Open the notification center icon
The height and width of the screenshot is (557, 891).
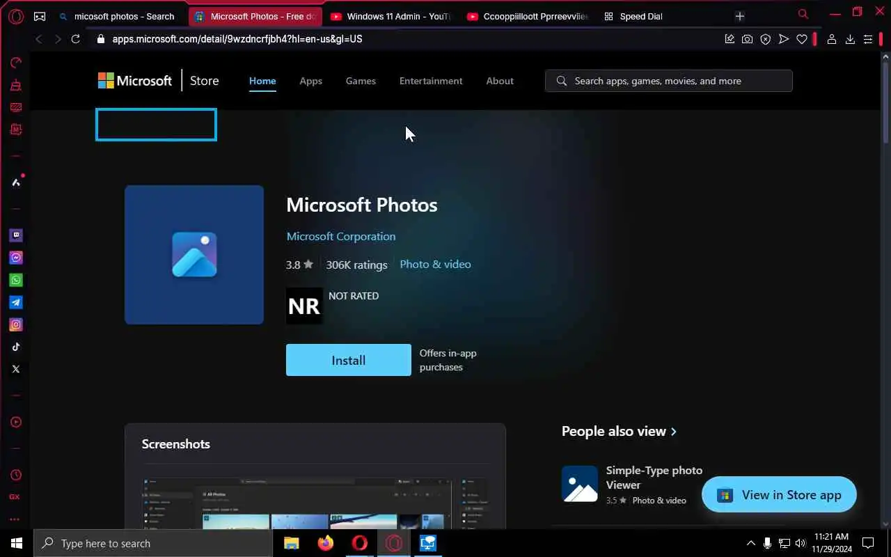(868, 543)
